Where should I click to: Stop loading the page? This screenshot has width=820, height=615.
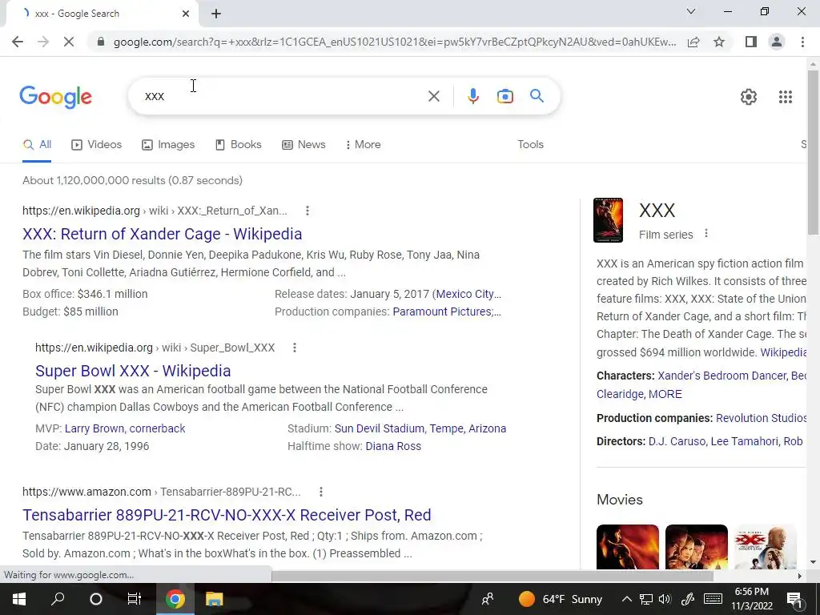click(x=69, y=42)
